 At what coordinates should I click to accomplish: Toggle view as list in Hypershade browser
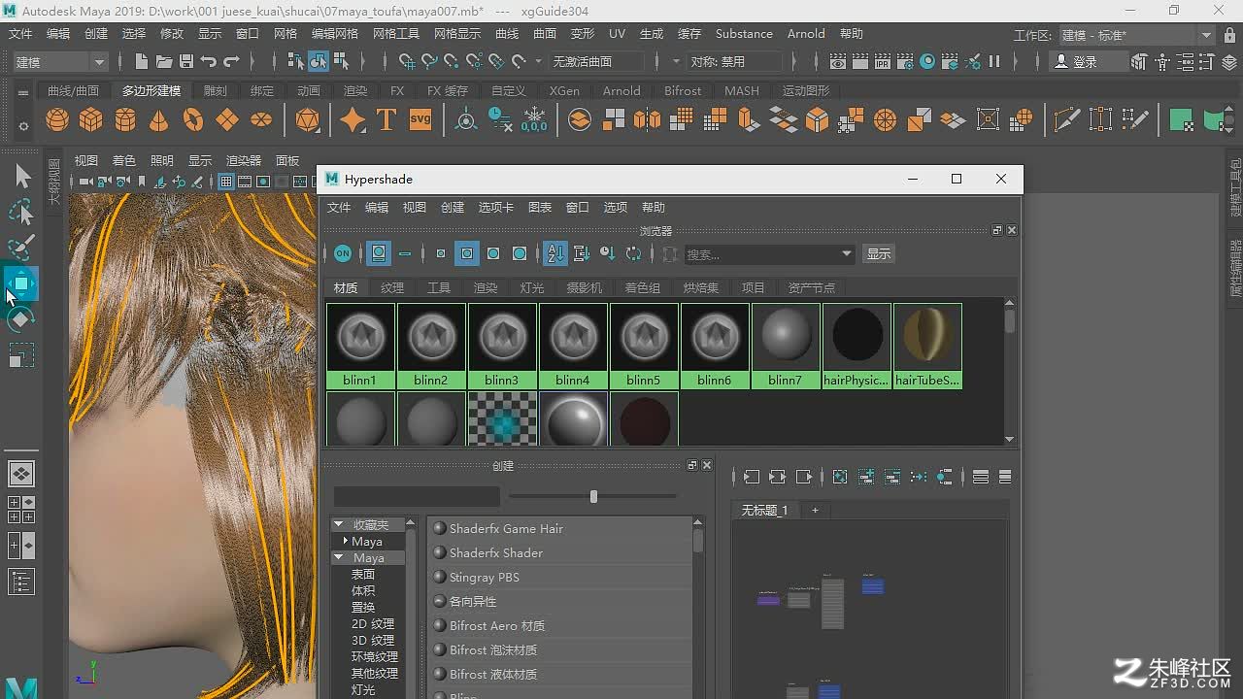pyautogui.click(x=405, y=253)
